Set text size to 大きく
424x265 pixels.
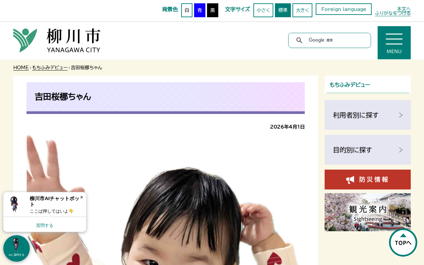click(302, 10)
